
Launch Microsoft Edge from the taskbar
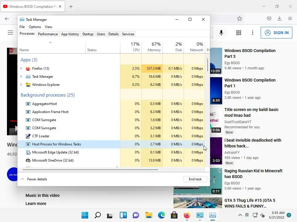[161, 215]
